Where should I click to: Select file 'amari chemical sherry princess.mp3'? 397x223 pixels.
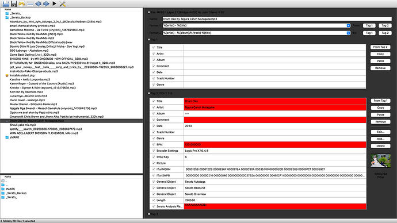click(32, 26)
